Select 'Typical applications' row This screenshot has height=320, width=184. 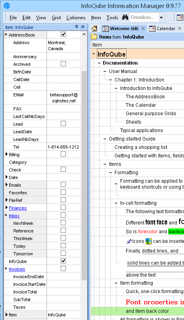pos(141,130)
